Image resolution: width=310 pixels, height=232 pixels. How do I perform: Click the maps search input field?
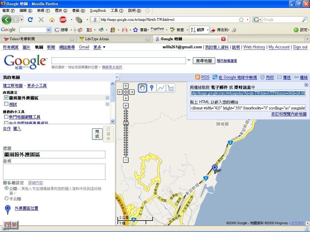[x=119, y=60]
